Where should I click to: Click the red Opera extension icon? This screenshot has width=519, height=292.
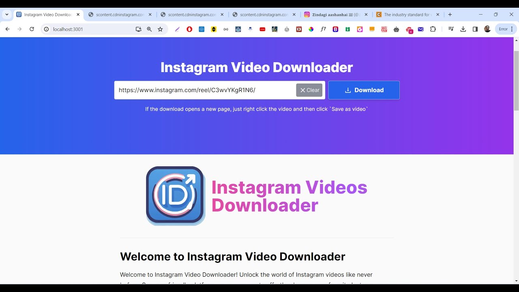(189, 29)
